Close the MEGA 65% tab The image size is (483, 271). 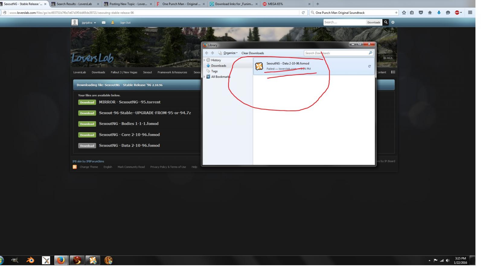[x=309, y=4]
